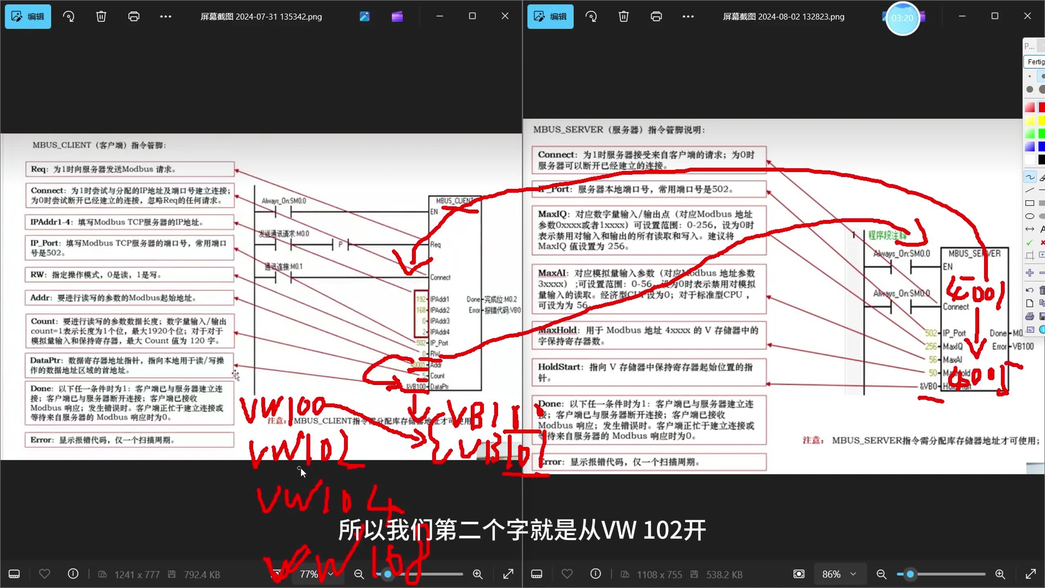Toggle the filmstrip view on the left window
Screen dimensions: 1045x588
14,574
